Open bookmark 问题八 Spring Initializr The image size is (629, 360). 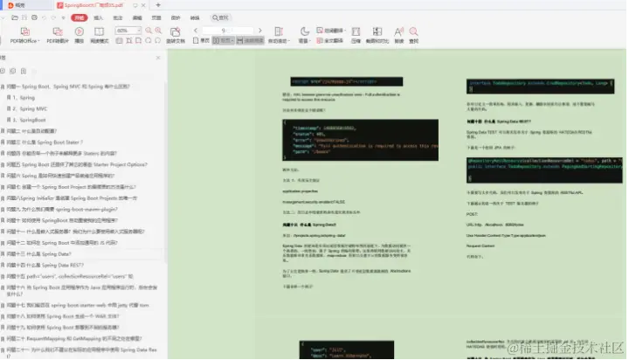tap(72, 198)
